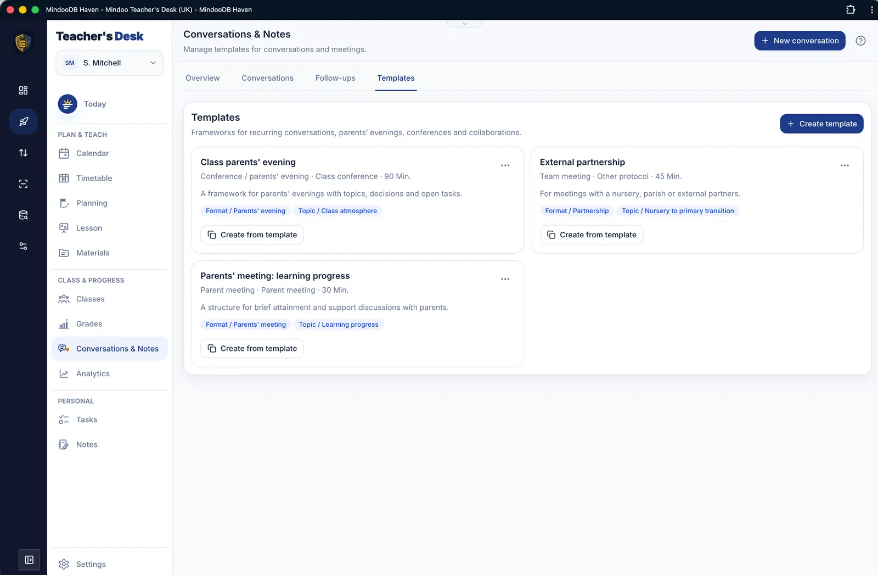Open Timetable in the sidebar

(x=110, y=178)
